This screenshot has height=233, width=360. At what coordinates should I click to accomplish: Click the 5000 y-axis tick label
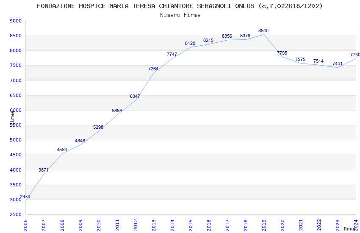click(x=16, y=140)
